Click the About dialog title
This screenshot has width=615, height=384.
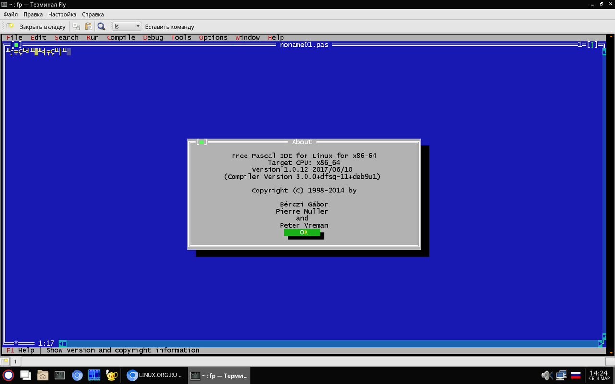pyautogui.click(x=302, y=142)
